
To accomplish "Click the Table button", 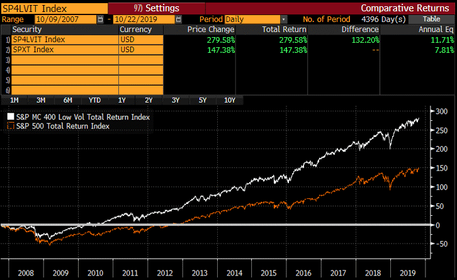I will click(x=431, y=20).
